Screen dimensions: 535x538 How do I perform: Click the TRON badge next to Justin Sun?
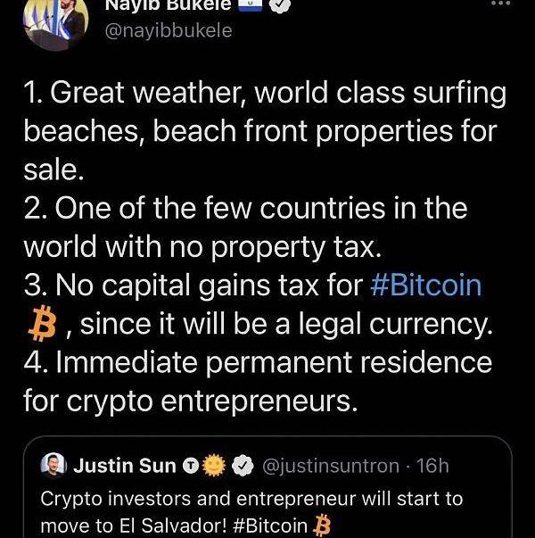click(191, 466)
